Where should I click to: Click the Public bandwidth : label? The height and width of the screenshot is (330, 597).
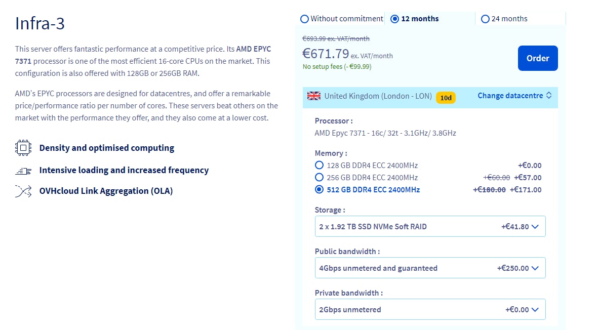coord(347,252)
